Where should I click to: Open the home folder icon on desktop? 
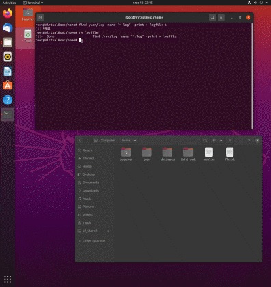27,14
